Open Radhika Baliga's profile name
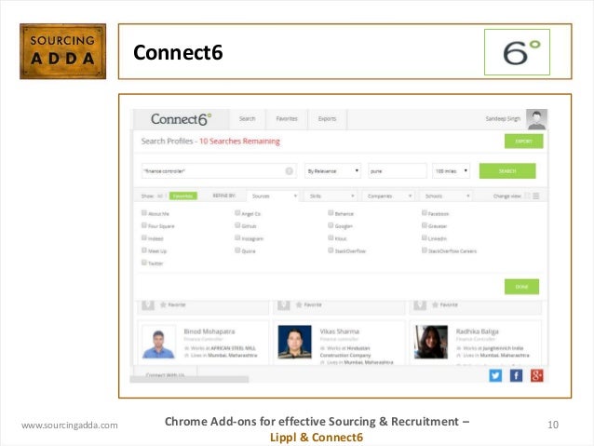This screenshot has width=594, height=446. click(478, 331)
